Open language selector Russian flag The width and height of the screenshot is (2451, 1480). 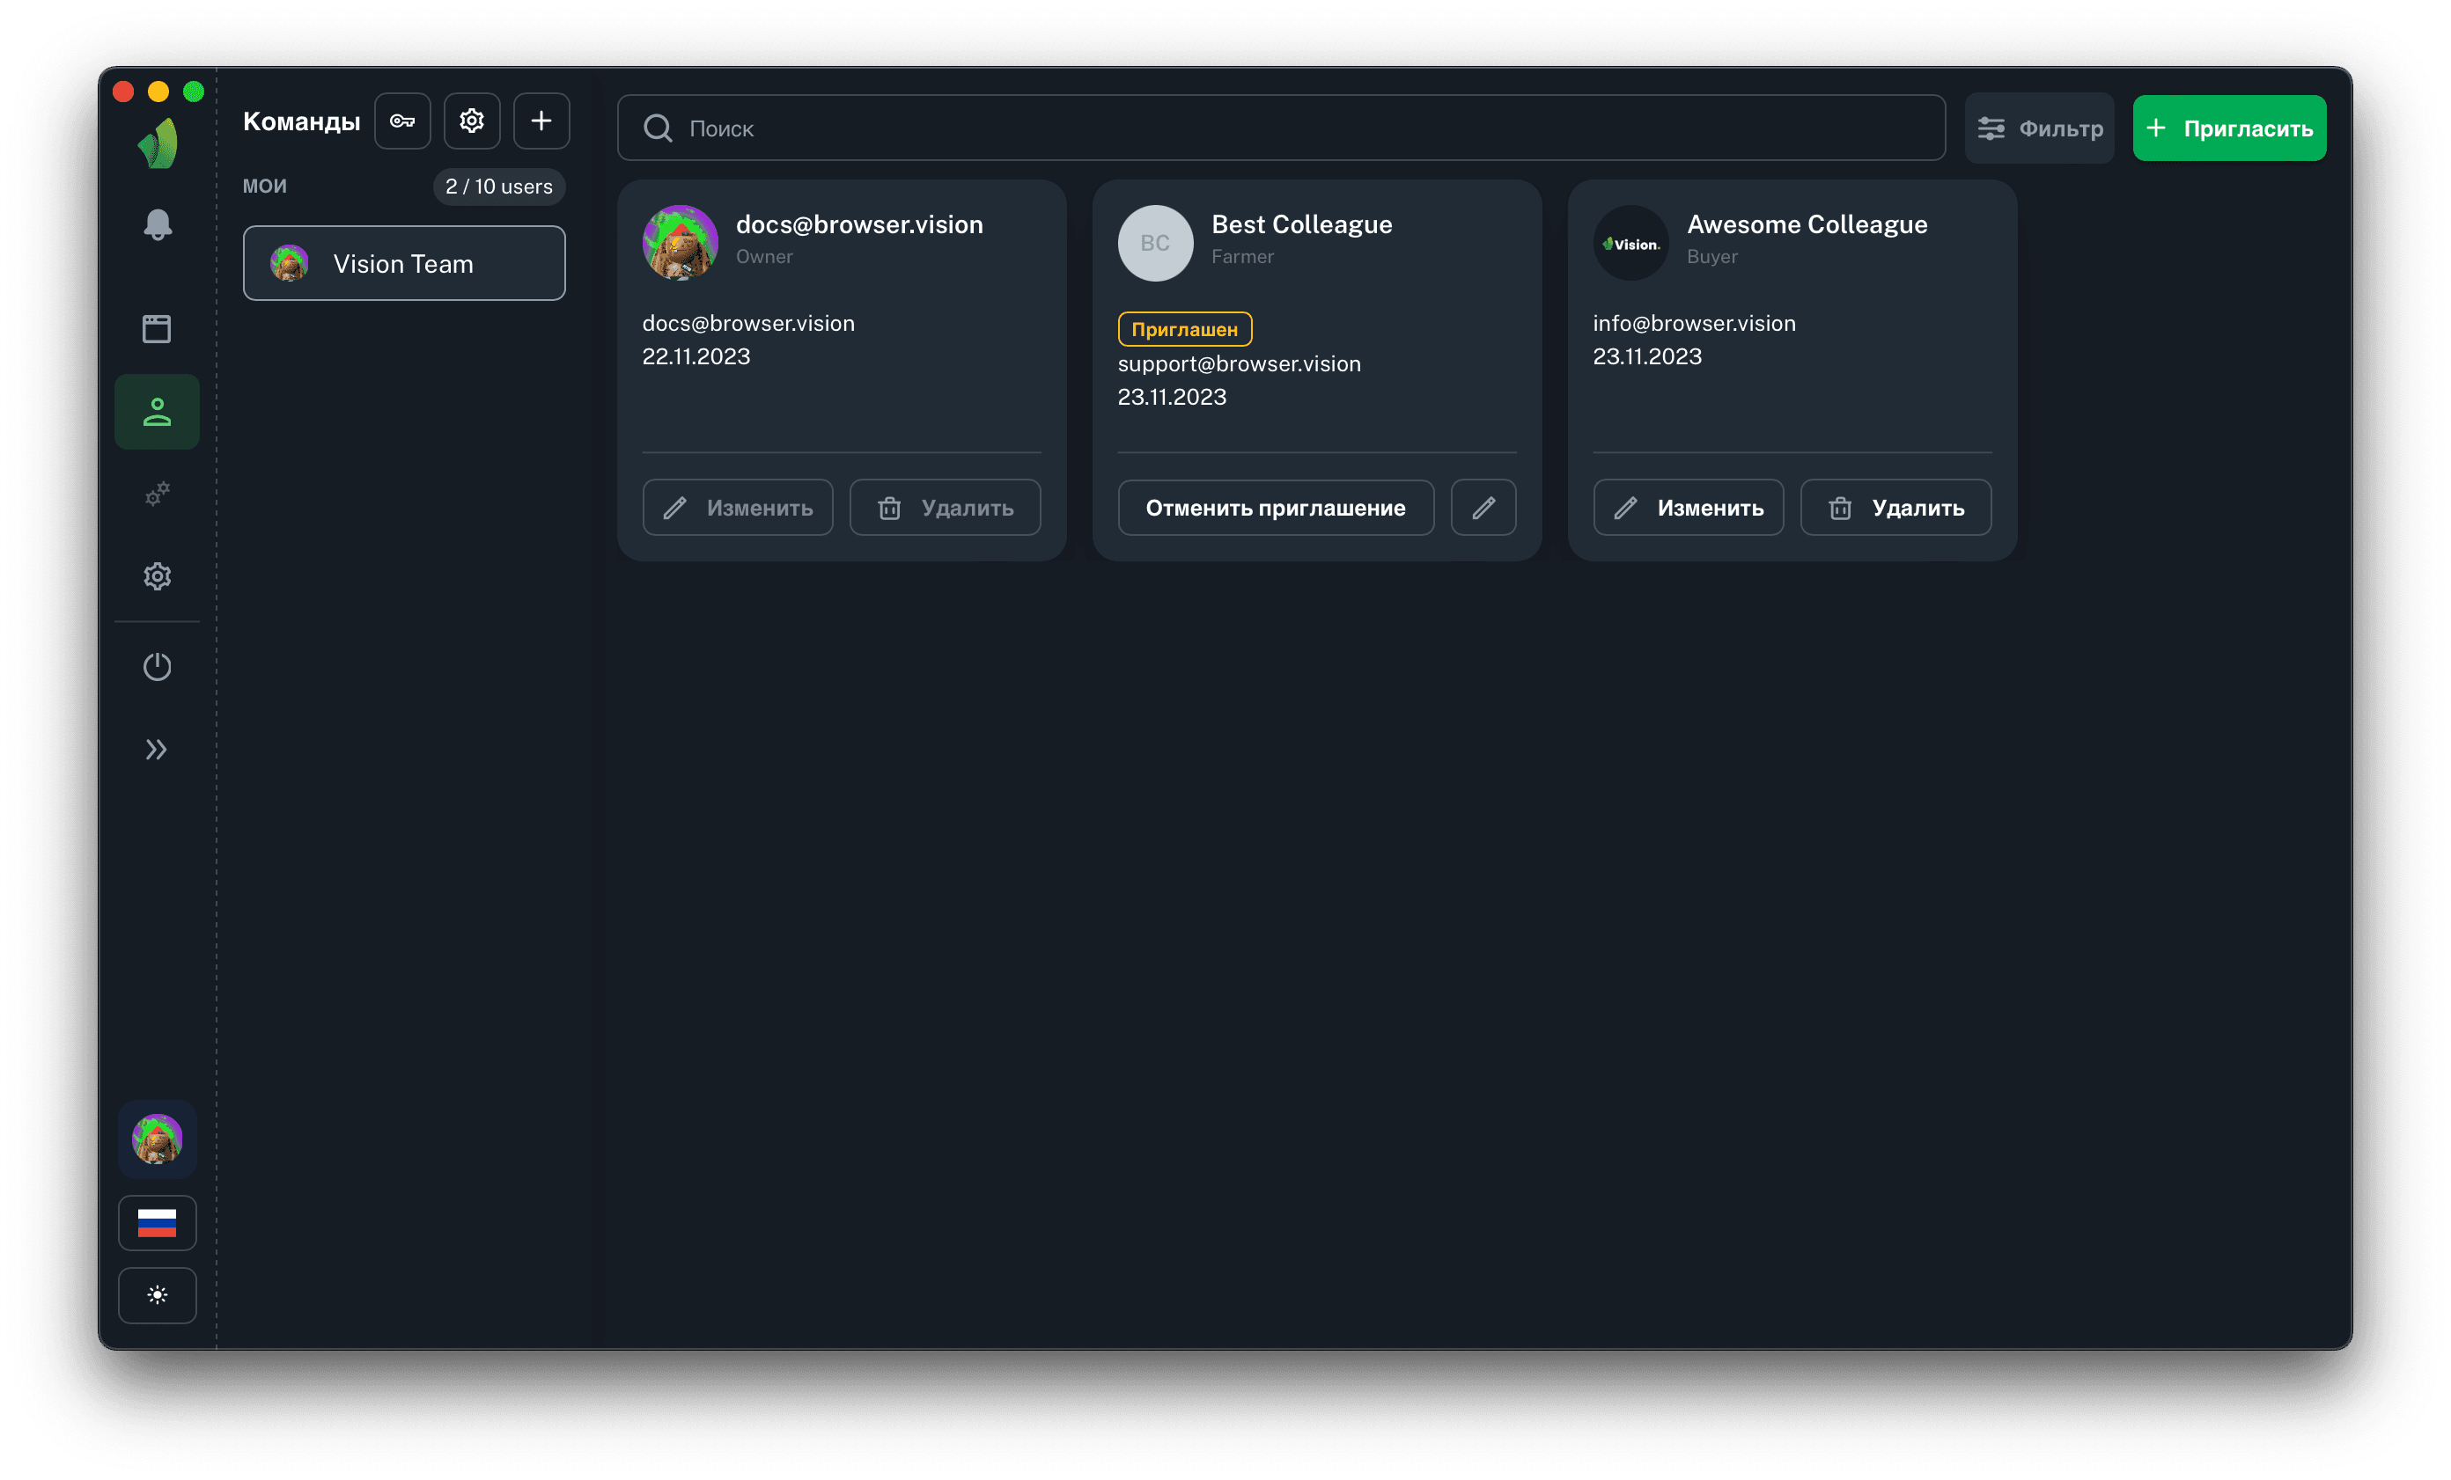pos(158,1222)
